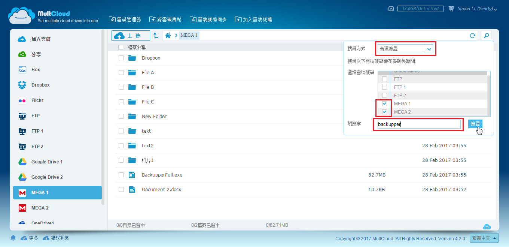Check FTP checkbox in search panel

tap(384, 79)
